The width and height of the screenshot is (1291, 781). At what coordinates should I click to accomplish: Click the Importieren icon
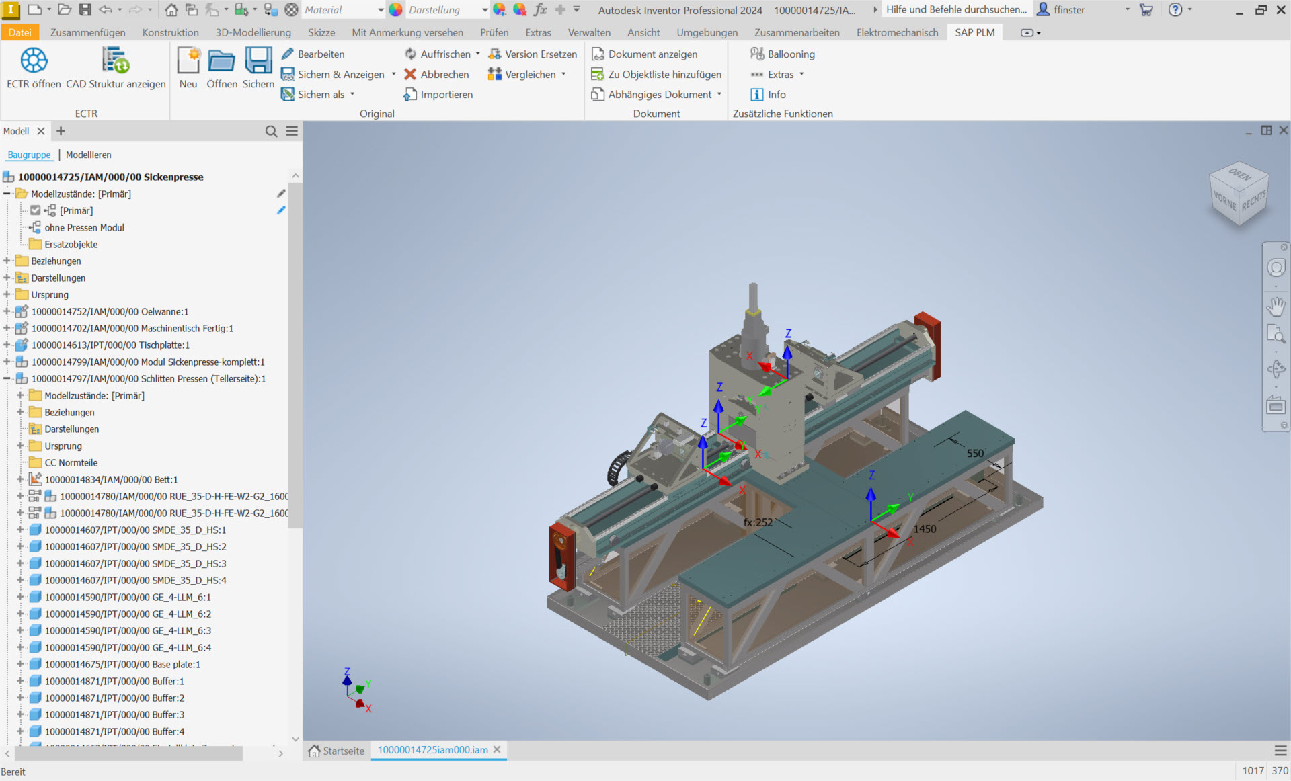[410, 95]
